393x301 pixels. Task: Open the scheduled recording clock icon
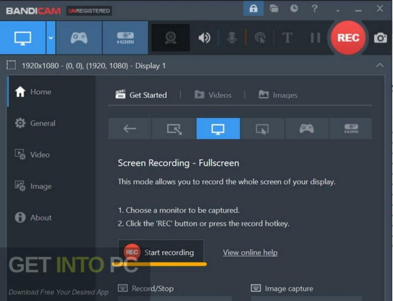(x=294, y=8)
